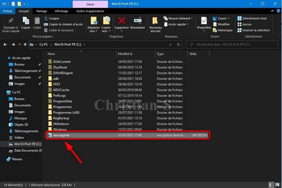Refresh the current folder view
The width and height of the screenshot is (282, 188).
[x=178, y=45]
